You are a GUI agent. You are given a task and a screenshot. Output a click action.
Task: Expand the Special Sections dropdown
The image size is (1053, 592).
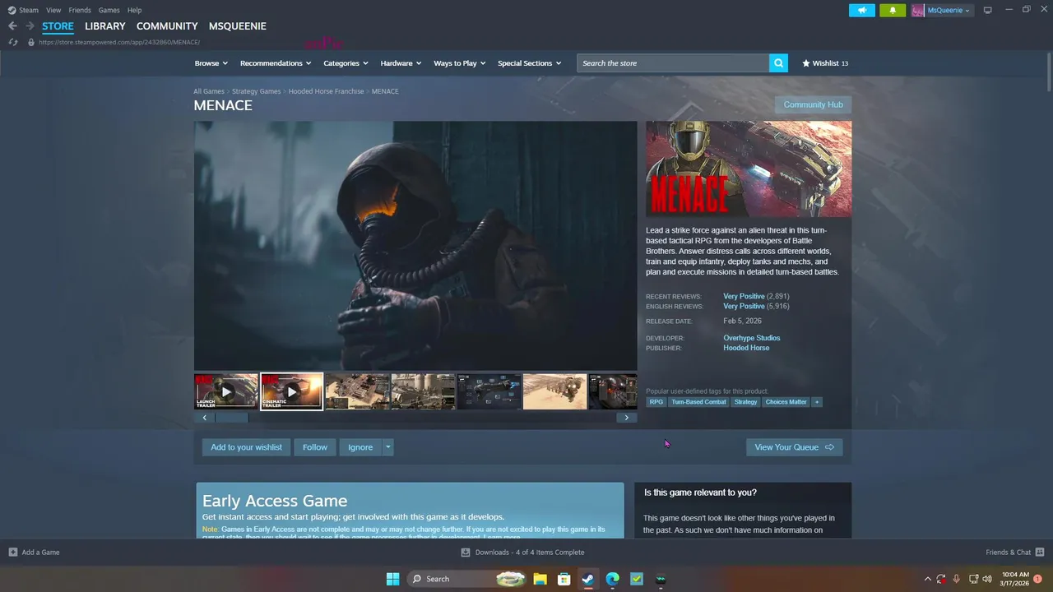pyautogui.click(x=529, y=63)
